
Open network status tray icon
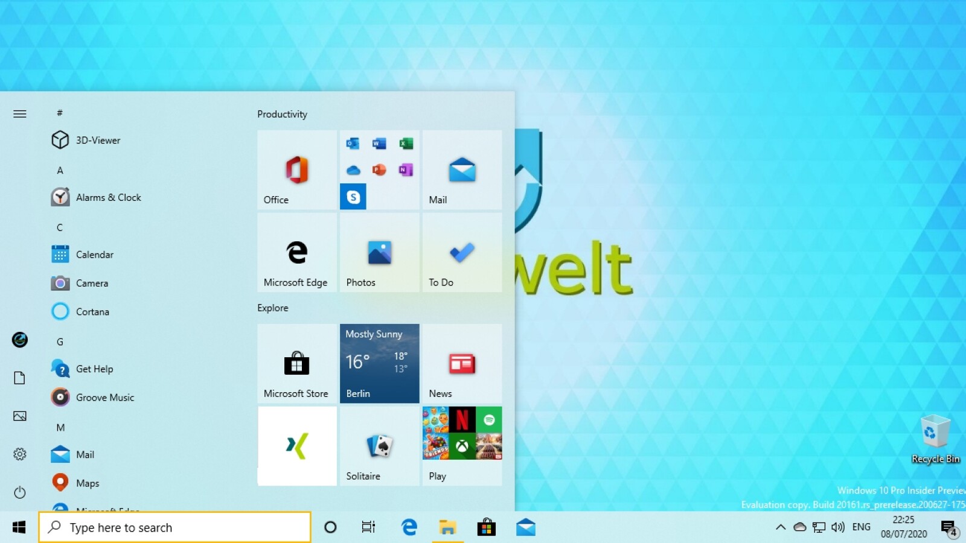[819, 527]
